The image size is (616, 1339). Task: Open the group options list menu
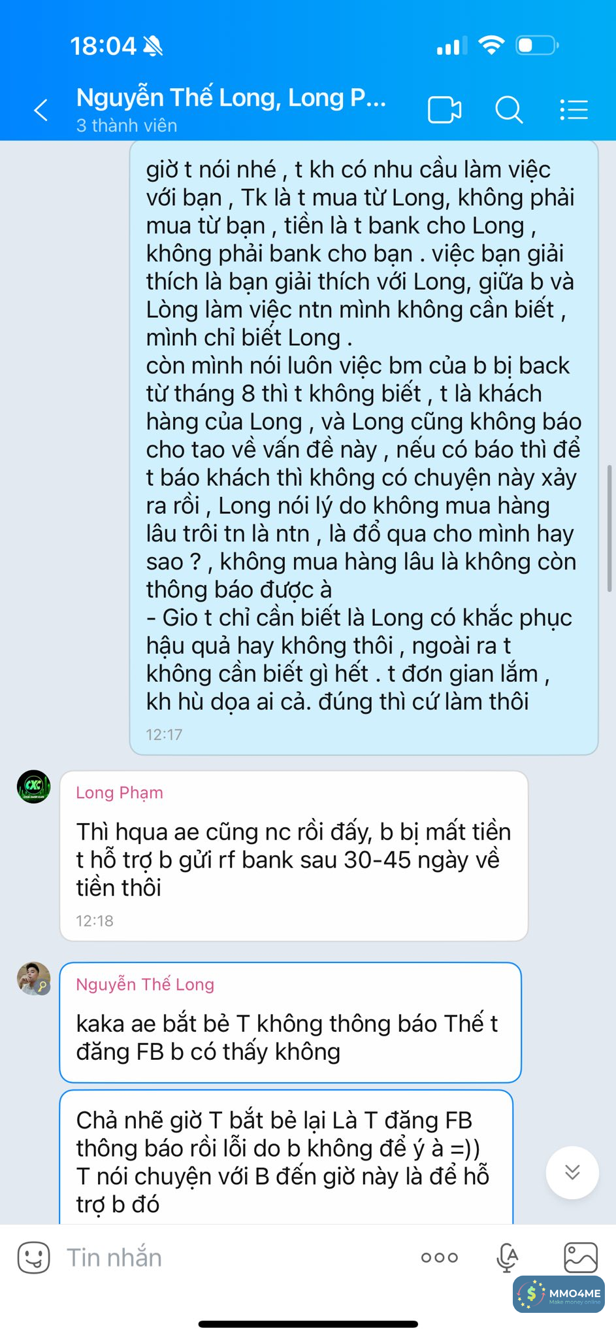[x=574, y=110]
